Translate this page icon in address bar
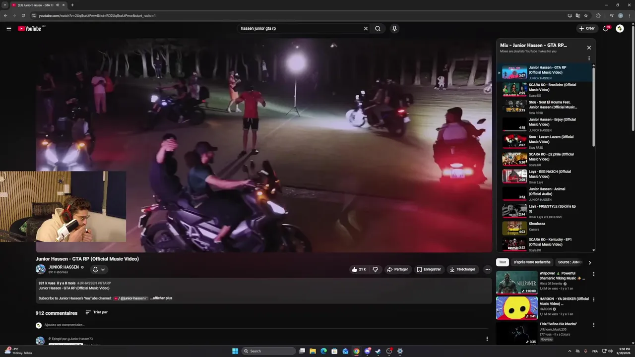 (x=578, y=15)
